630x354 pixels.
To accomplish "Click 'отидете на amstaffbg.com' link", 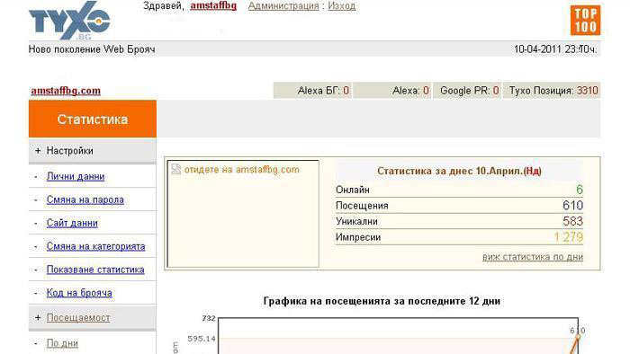I will click(x=241, y=170).
